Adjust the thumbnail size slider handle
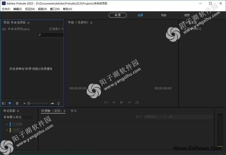This screenshot has width=226, height=155. [x=29, y=103]
